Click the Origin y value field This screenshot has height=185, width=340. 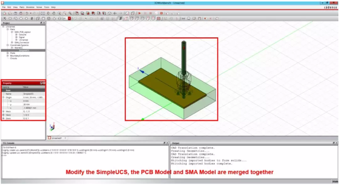33,104
